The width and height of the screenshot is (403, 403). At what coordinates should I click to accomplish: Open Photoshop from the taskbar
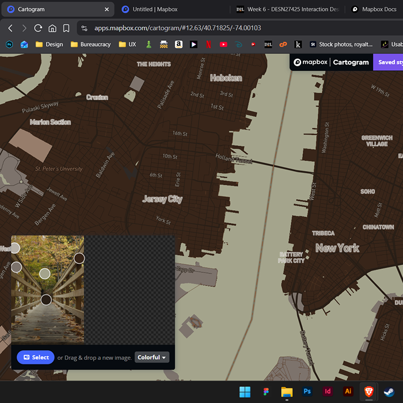(307, 391)
